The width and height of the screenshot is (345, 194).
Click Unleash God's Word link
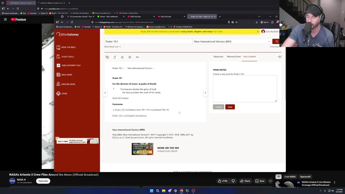(x=167, y=151)
